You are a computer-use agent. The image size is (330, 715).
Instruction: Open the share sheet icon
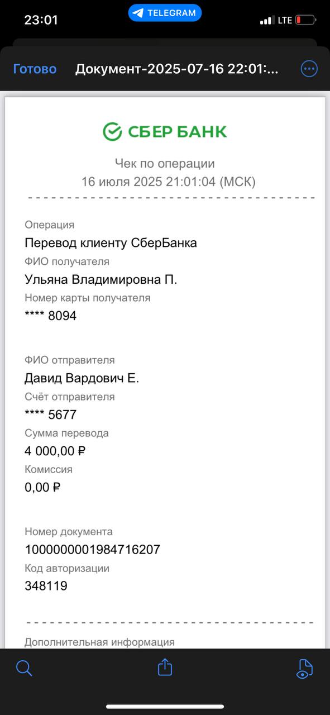(x=165, y=667)
